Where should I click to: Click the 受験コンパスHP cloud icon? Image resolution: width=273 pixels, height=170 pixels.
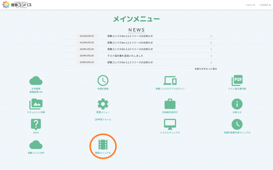tap(36, 145)
